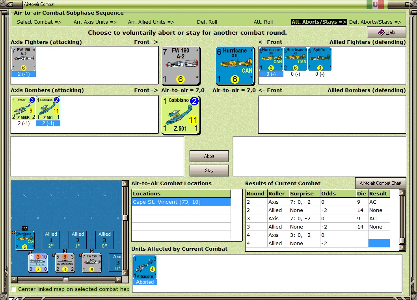Select the small FW 190 A-2 counter in Axis Fighters list
The width and height of the screenshot is (417, 300).
coord(23,59)
